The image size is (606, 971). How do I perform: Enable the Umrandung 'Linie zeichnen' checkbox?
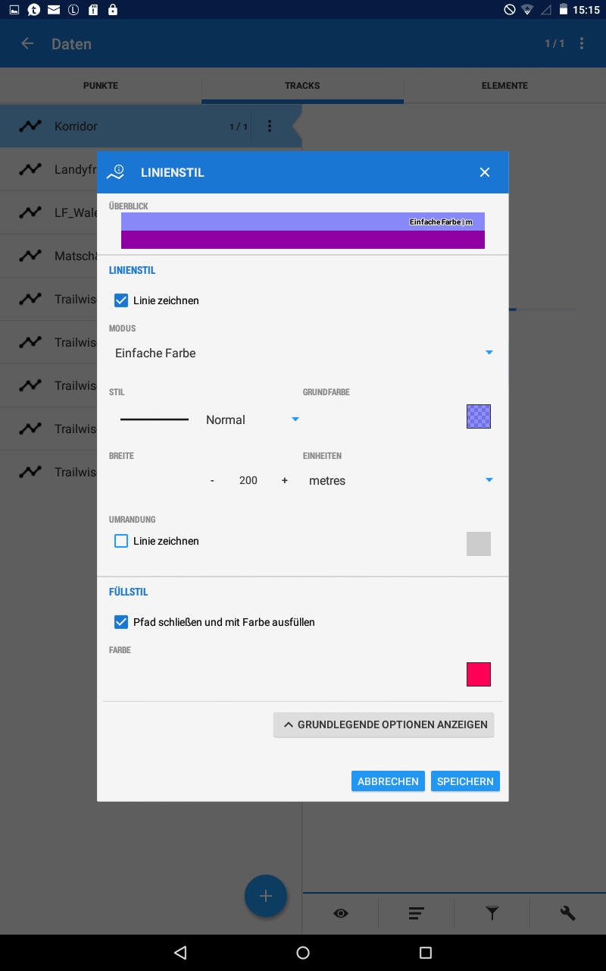coord(121,541)
